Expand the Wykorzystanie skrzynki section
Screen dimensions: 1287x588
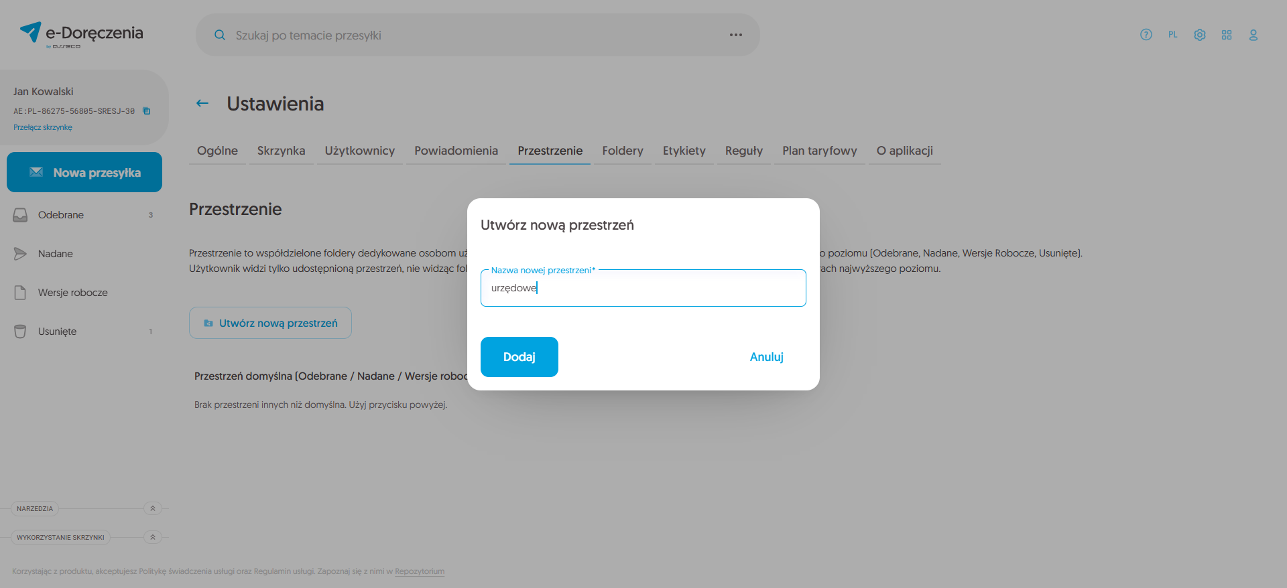pyautogui.click(x=153, y=537)
